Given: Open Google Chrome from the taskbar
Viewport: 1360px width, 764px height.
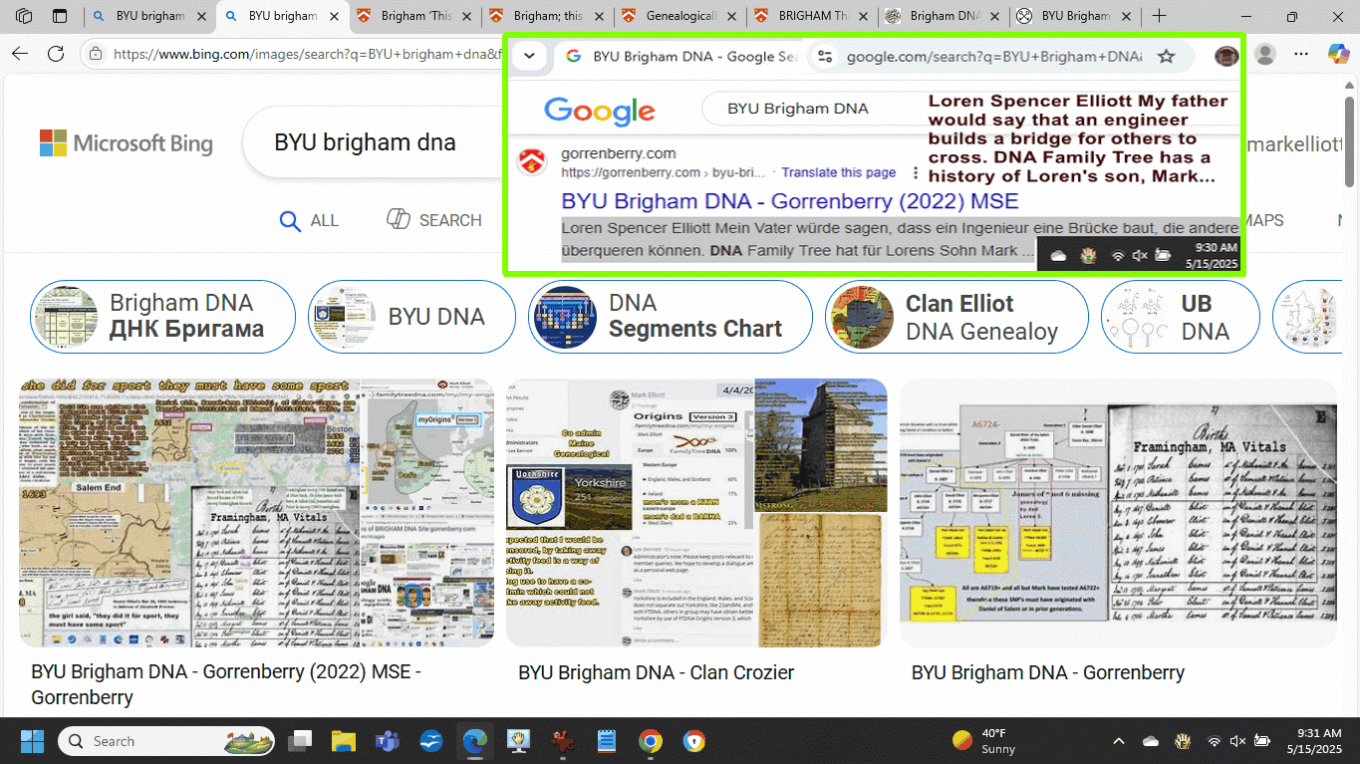Looking at the screenshot, I should pyautogui.click(x=651, y=741).
